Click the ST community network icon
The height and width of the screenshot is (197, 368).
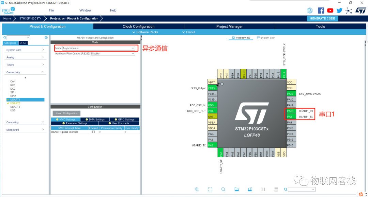pyautogui.click(x=349, y=11)
